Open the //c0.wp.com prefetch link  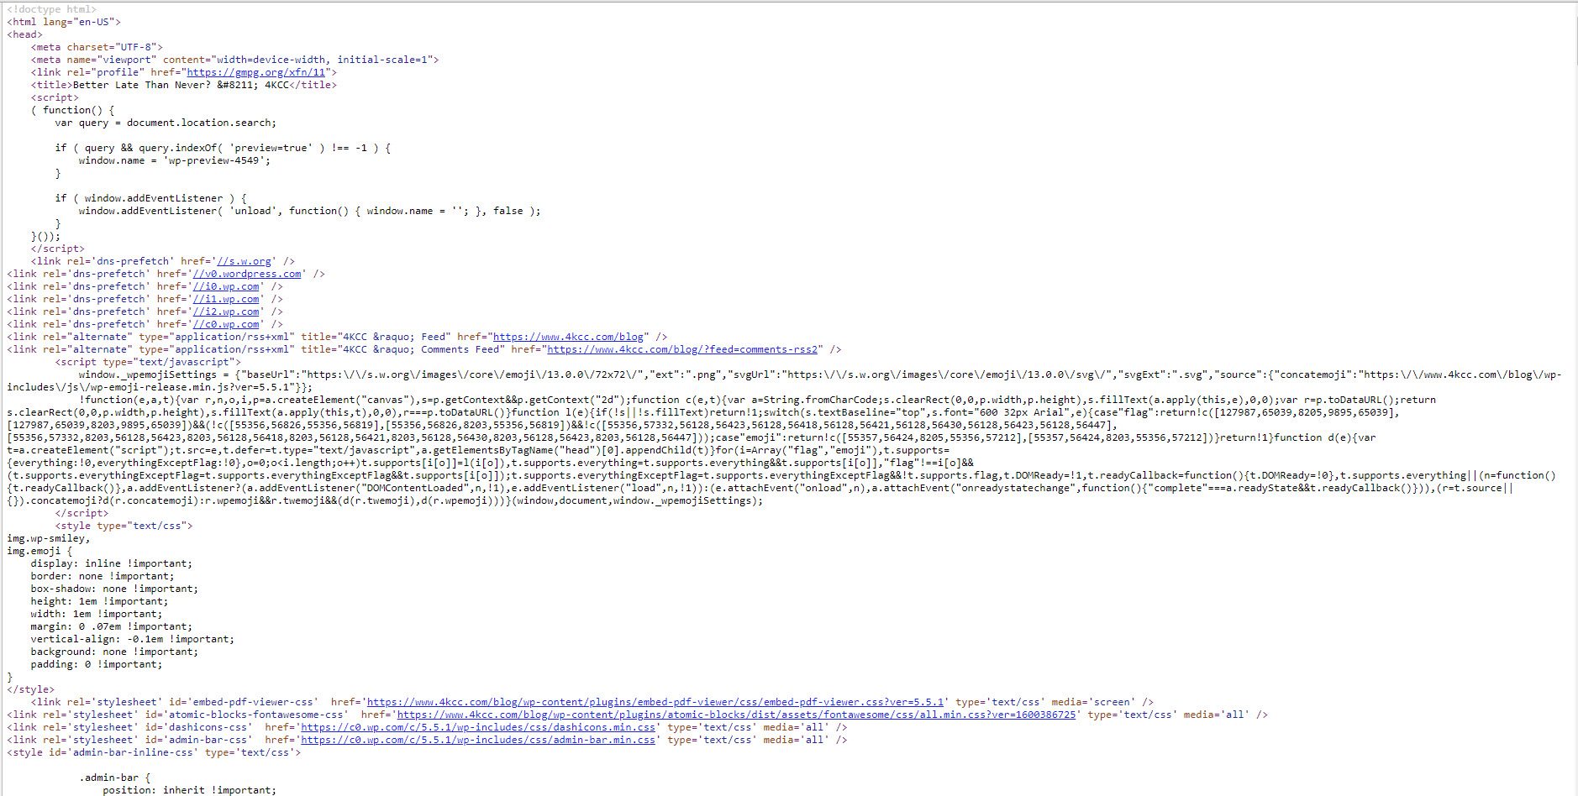(x=226, y=324)
